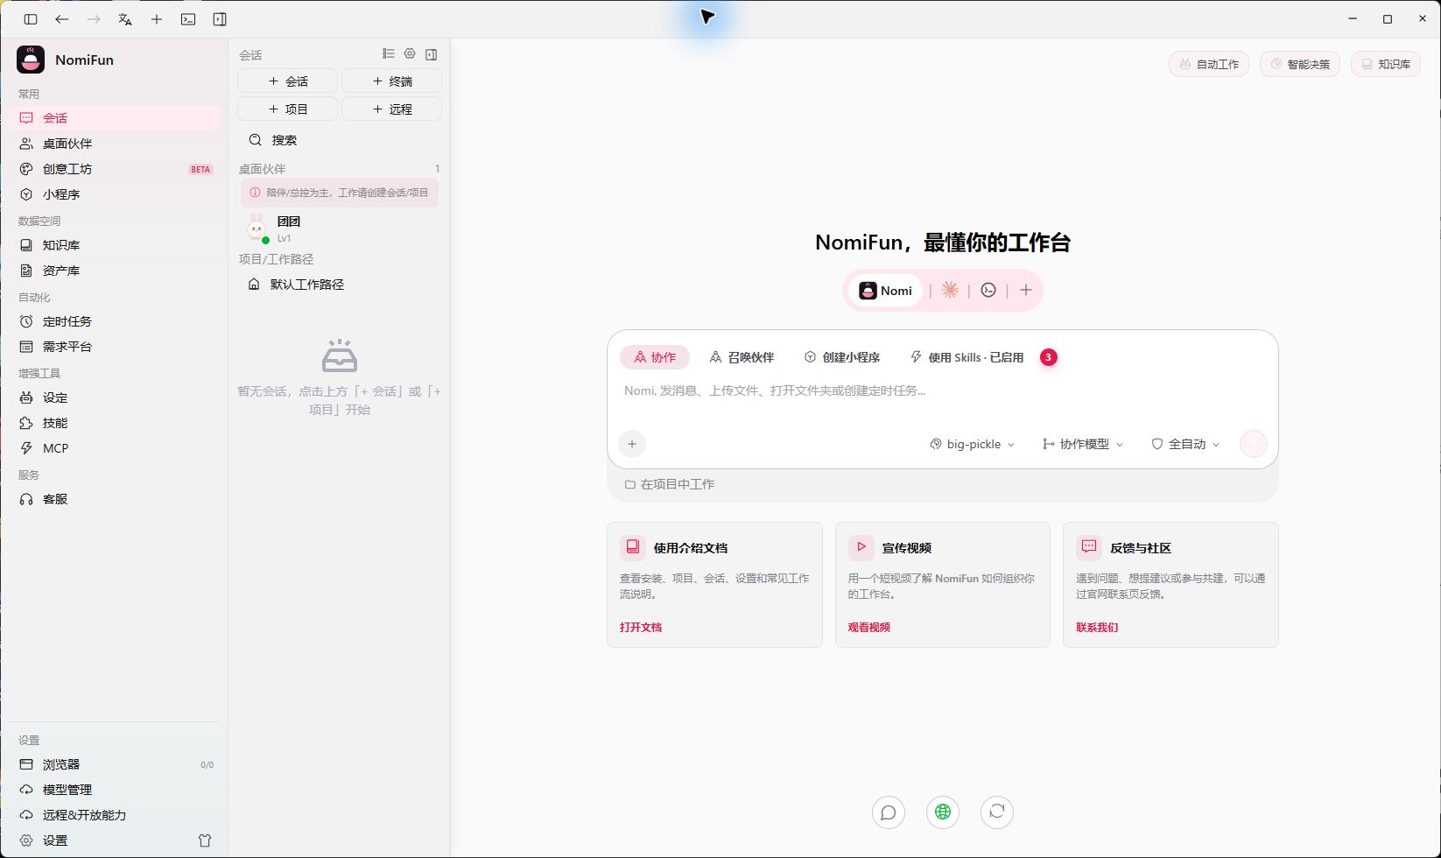Open 桌面伙伴 in the left sidebar
Image resolution: width=1441 pixels, height=858 pixels.
(116, 144)
